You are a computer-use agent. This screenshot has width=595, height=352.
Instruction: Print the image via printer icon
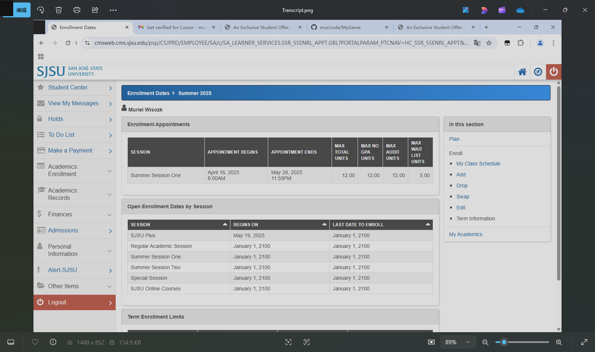click(77, 10)
